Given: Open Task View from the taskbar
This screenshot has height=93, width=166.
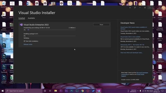Looking at the screenshot, I should click(50, 91).
